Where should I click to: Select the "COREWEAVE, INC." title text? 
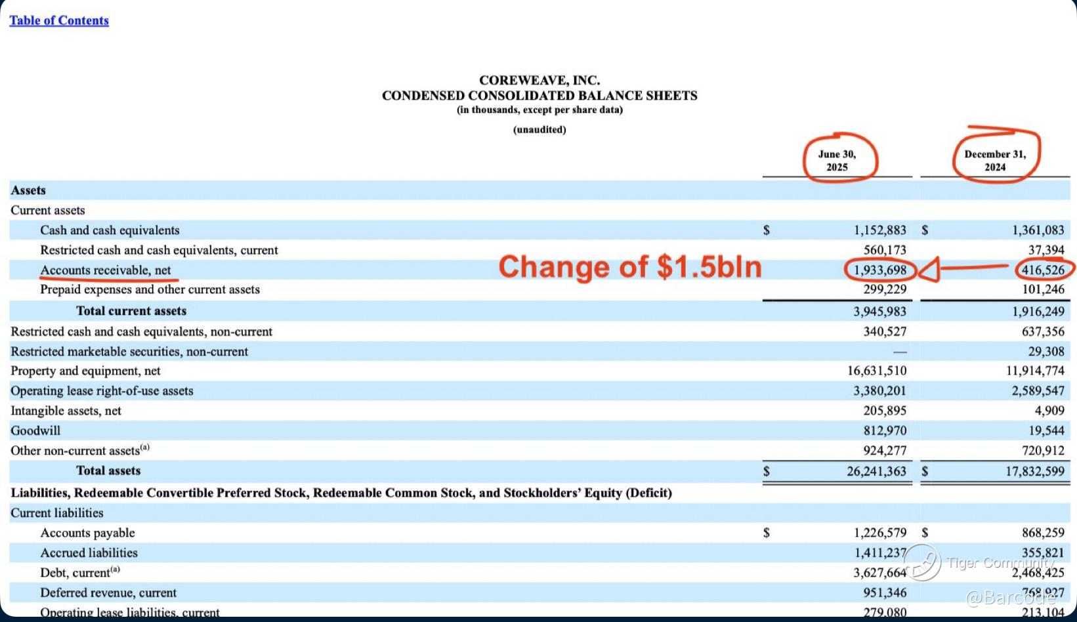539,80
